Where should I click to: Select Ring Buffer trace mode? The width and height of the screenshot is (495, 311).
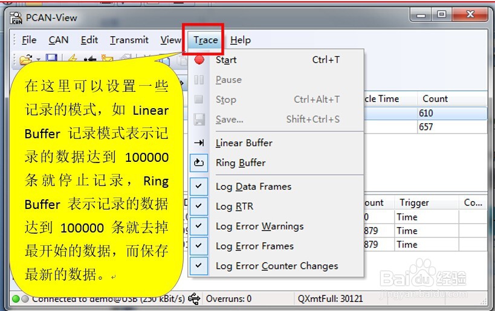coord(276,163)
